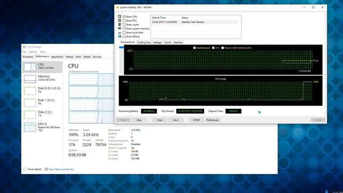Open the View menu in Task Manager
This screenshot has width=343, height=193.
pyautogui.click(x=42, y=52)
